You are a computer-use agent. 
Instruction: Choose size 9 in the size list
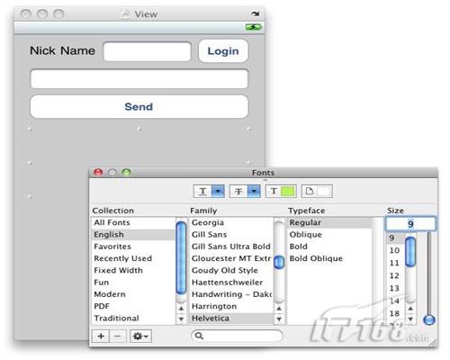click(395, 238)
